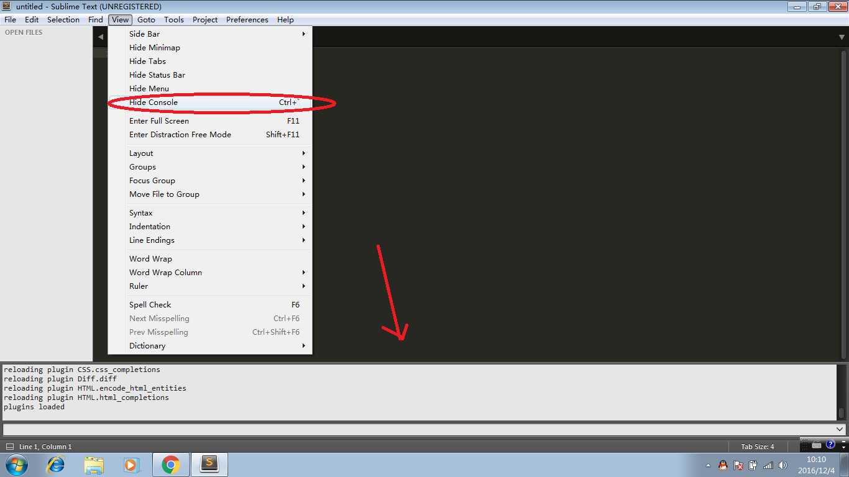Image resolution: width=849 pixels, height=477 pixels.
Task: Toggle Hide Status Bar option
Action: pos(210,75)
